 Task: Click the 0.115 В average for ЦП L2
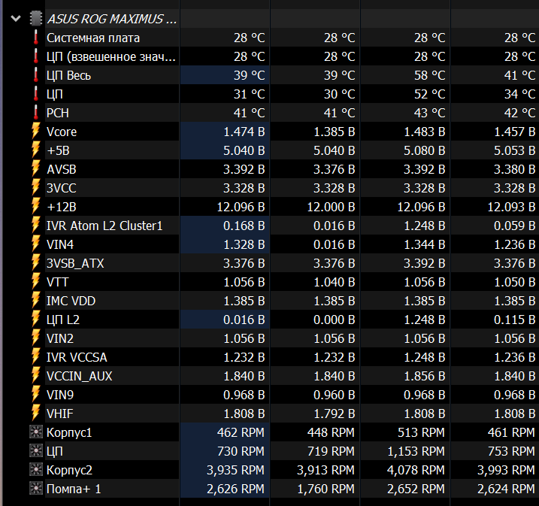pyautogui.click(x=515, y=320)
